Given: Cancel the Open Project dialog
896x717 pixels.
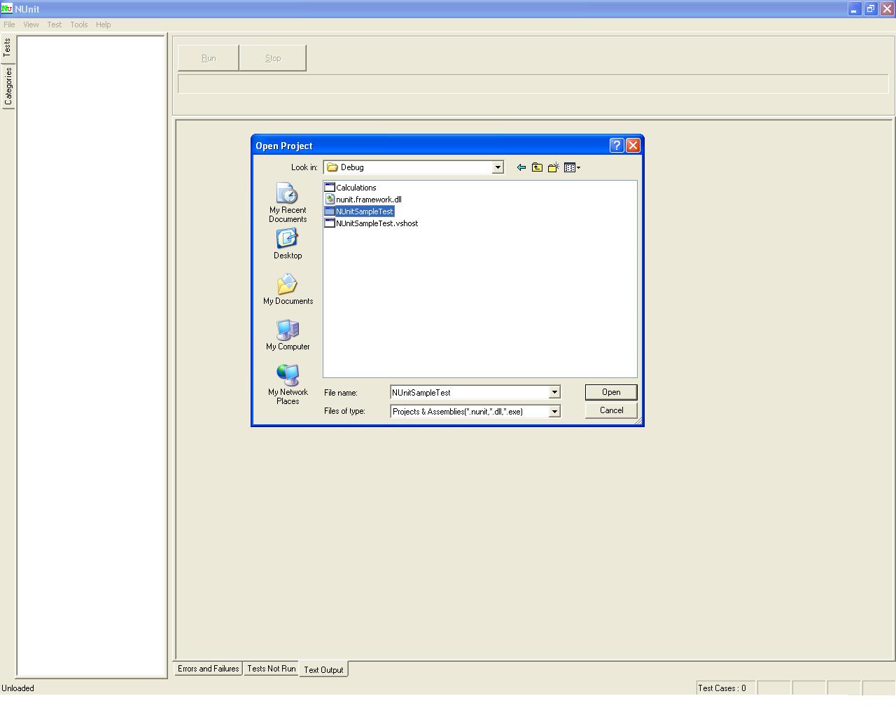Looking at the screenshot, I should pyautogui.click(x=611, y=410).
